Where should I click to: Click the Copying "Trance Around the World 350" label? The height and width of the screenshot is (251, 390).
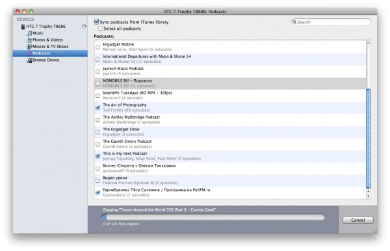(x=159, y=210)
